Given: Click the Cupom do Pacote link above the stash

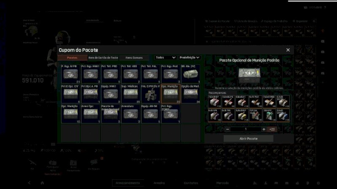Looking at the screenshot, I should click(217, 21).
